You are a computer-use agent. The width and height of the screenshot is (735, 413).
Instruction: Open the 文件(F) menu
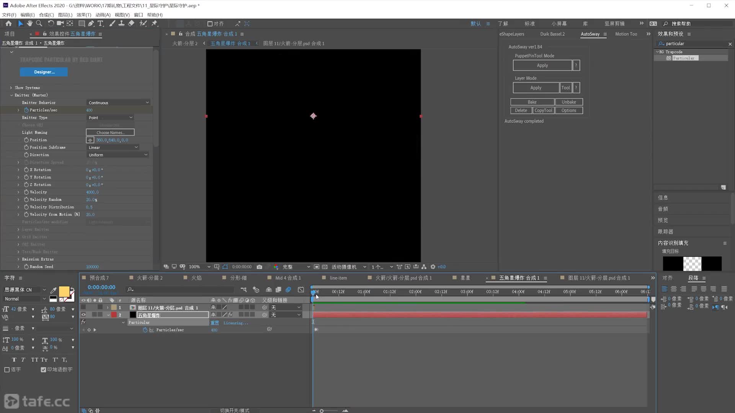tap(9, 15)
